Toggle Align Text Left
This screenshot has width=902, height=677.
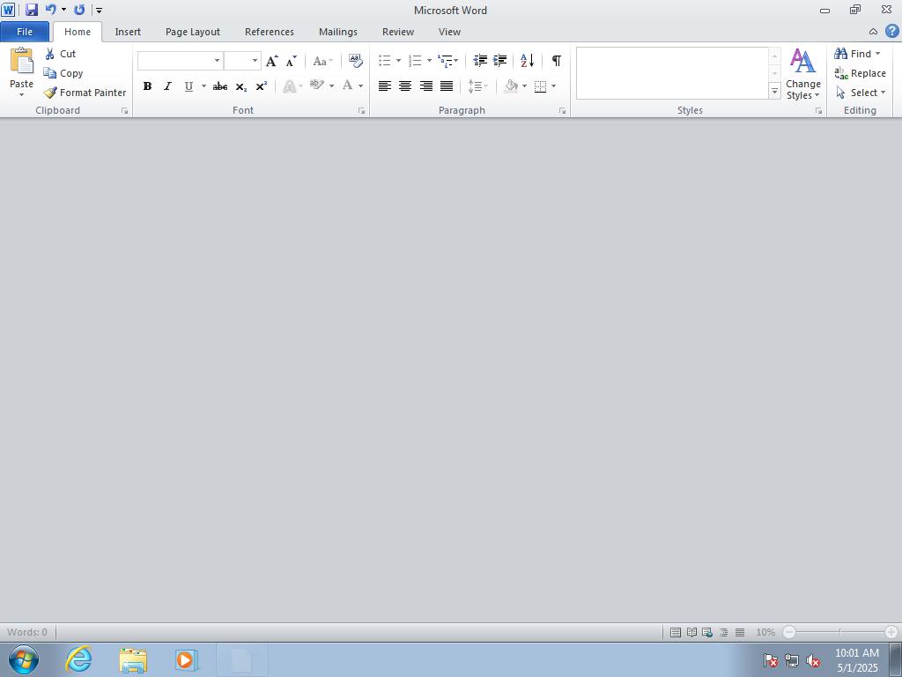[x=385, y=86]
